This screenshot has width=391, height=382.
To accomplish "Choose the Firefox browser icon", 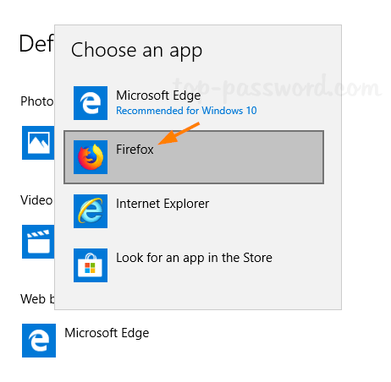I will [91, 157].
